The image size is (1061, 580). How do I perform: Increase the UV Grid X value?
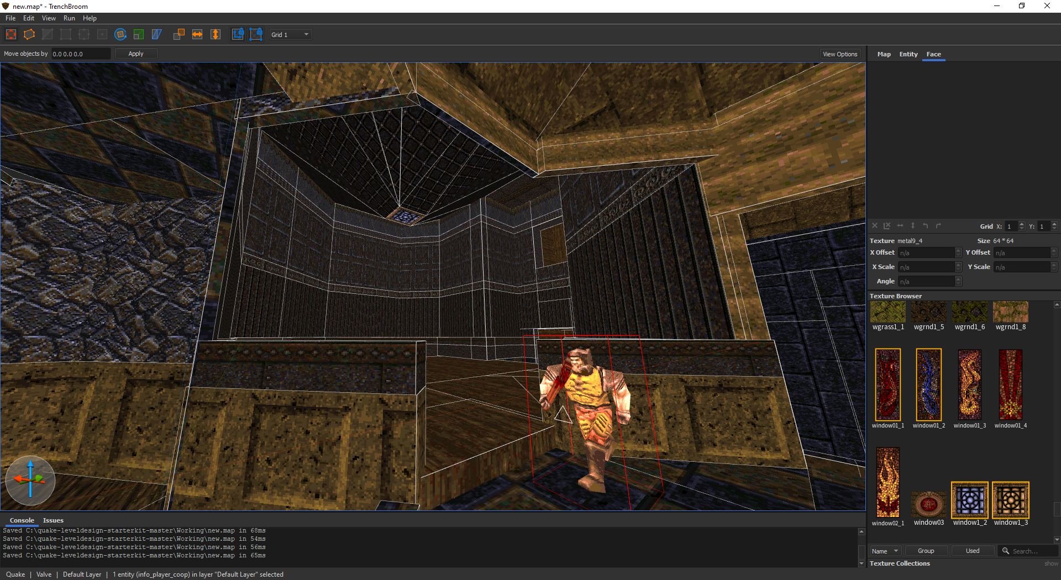[x=1022, y=224]
